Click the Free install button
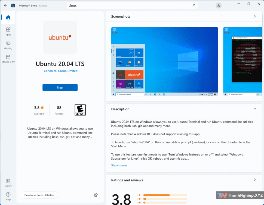Viewport: 264px width, 205px height. pos(60,88)
